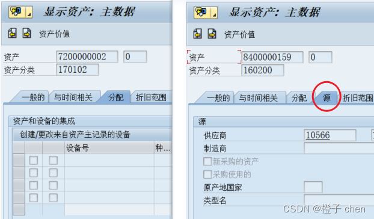The height and width of the screenshot is (219, 374).
Task: Expand services dropdown arrow in left window
Action: pos(29,12)
